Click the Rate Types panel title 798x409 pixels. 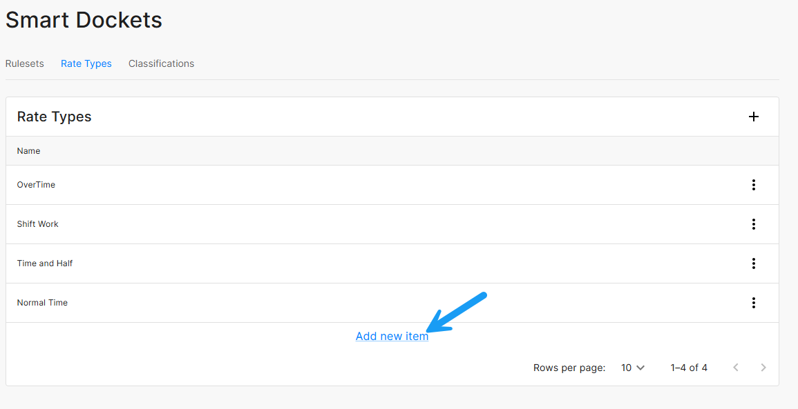(x=55, y=117)
